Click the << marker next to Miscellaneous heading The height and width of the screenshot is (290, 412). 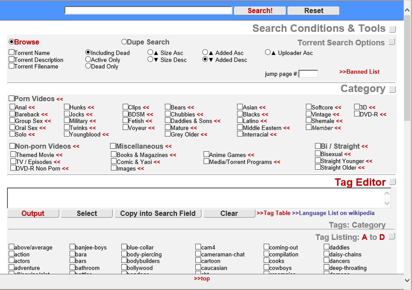pos(168,147)
